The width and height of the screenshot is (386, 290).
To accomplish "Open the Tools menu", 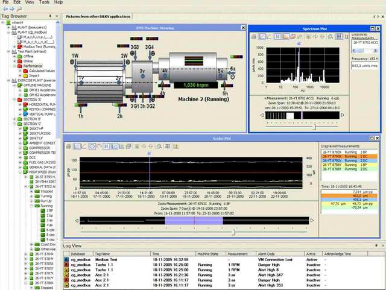I will coord(45,2).
